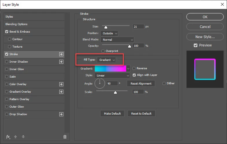Screen dimensions: 227x144
Task: Move effect up with arrow icon
Action: pos(16,136)
